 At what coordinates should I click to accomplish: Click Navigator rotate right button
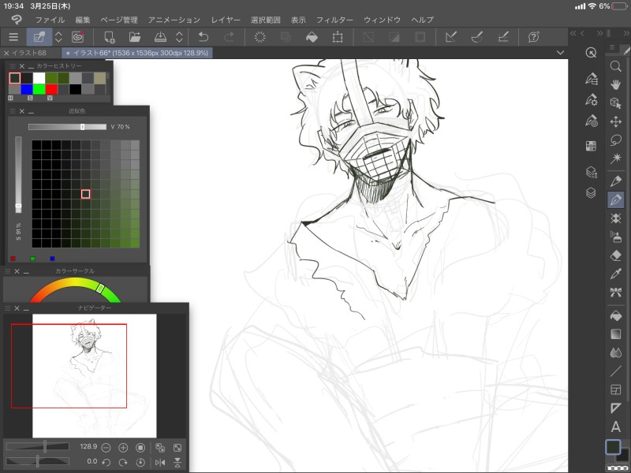(x=123, y=463)
